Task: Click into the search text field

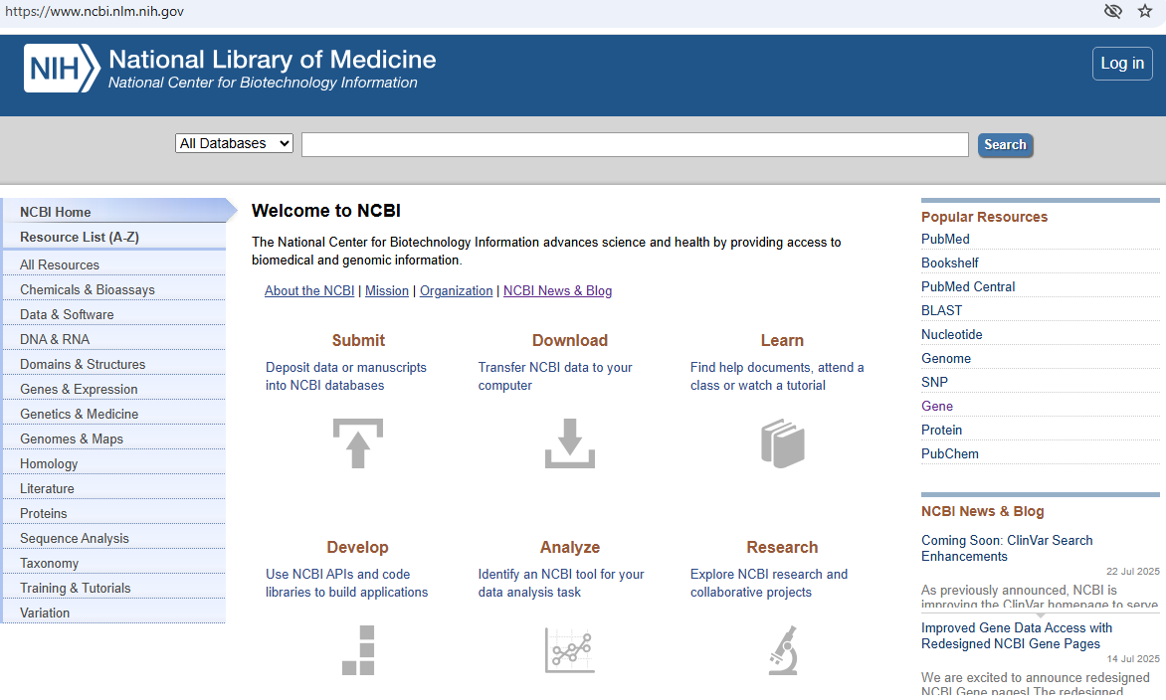Action: pos(635,144)
